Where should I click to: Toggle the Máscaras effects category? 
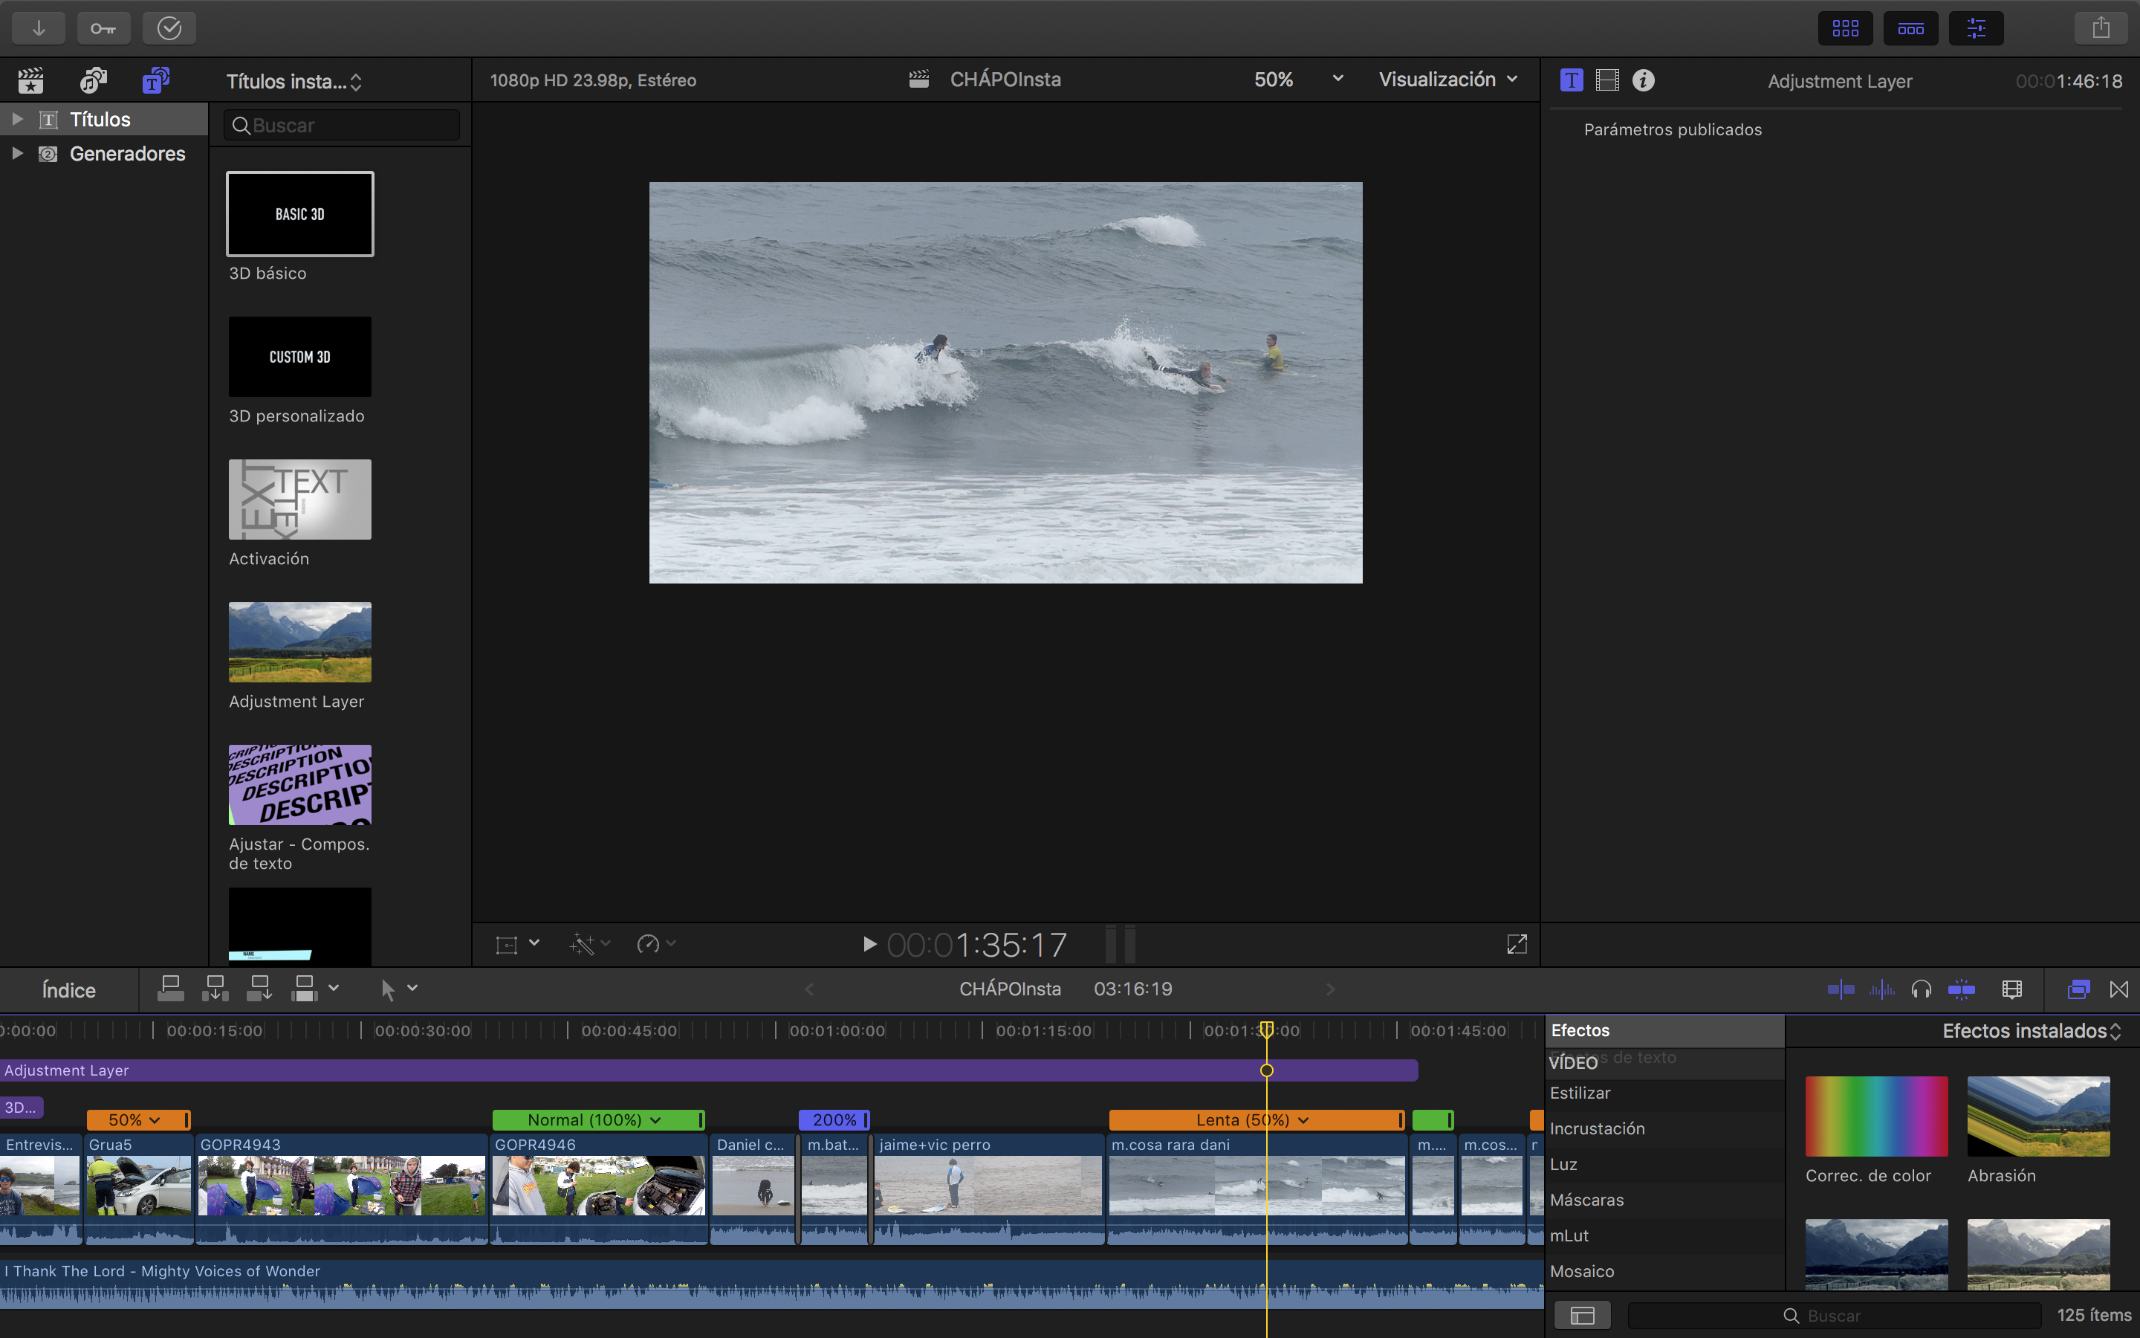coord(1587,1199)
